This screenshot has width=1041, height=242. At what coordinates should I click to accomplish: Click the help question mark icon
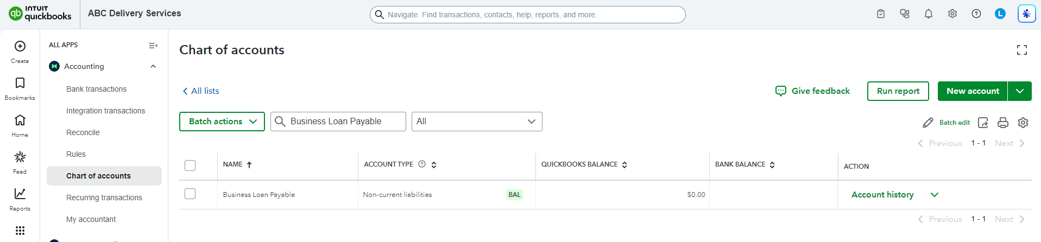[976, 14]
